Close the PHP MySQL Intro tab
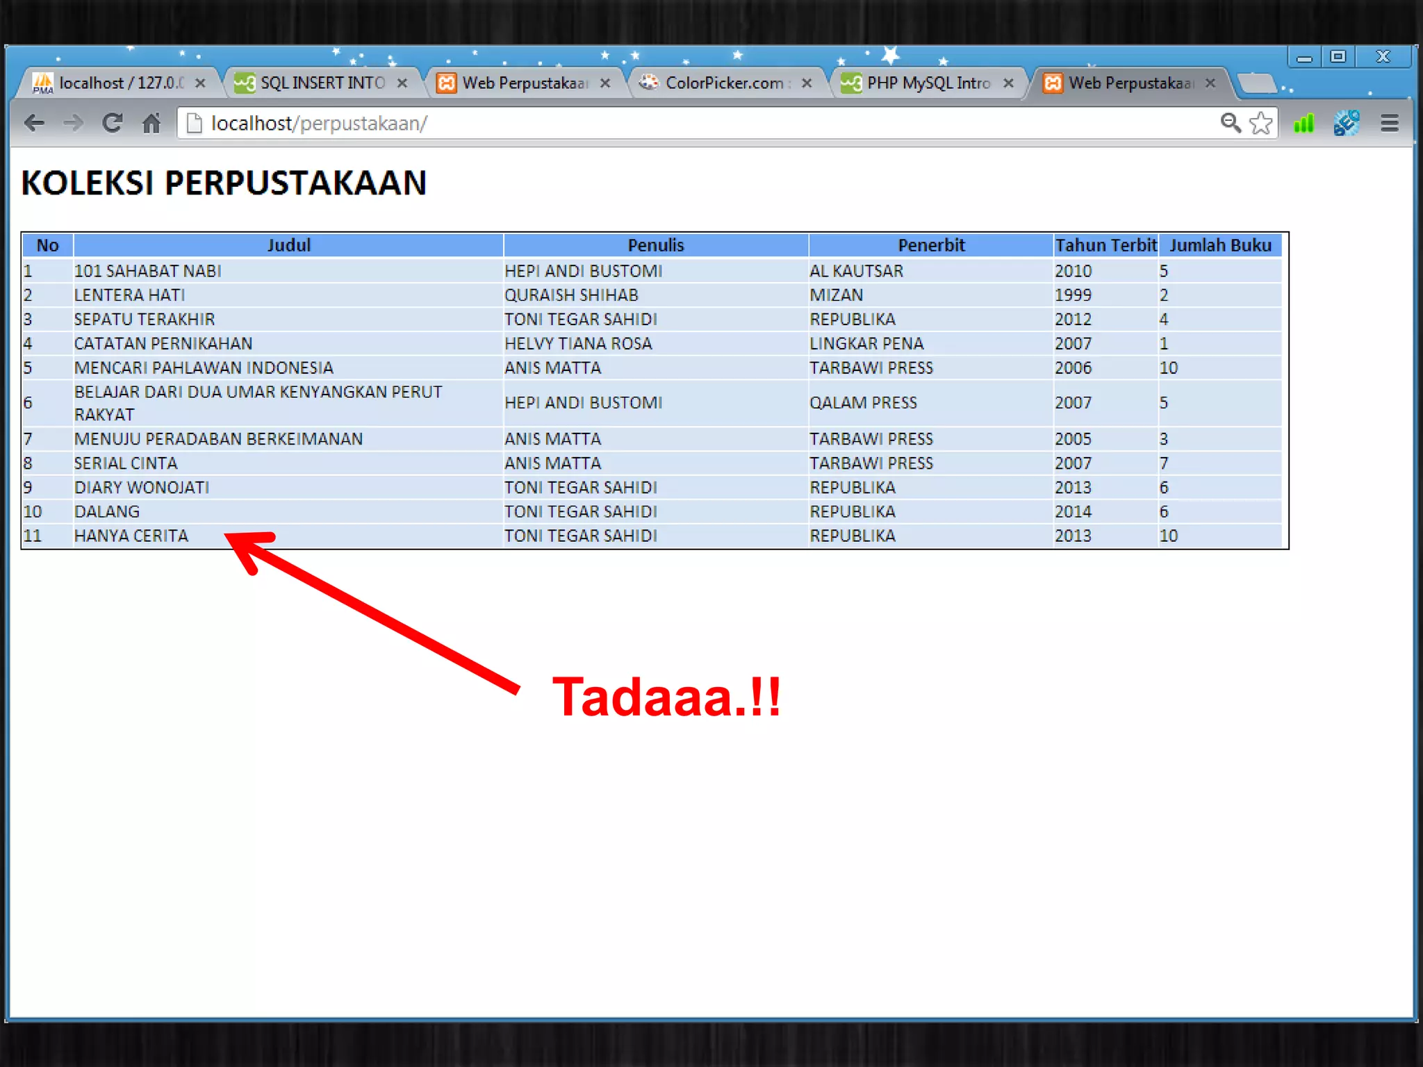This screenshot has height=1067, width=1423. 1008,83
